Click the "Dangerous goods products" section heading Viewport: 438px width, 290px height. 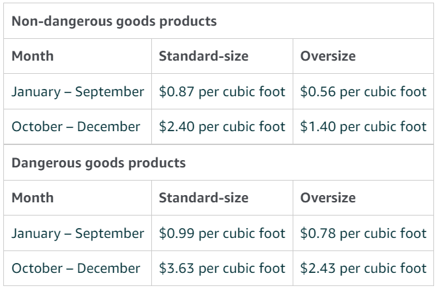click(99, 162)
